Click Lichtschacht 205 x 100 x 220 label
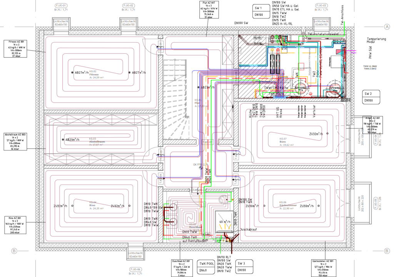The image size is (394, 277). [x=361, y=137]
